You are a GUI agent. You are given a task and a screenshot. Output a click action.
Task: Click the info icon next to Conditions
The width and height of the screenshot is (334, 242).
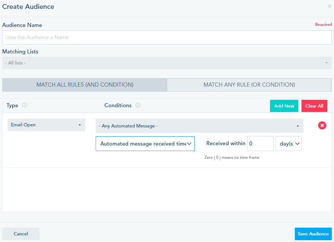(x=138, y=105)
